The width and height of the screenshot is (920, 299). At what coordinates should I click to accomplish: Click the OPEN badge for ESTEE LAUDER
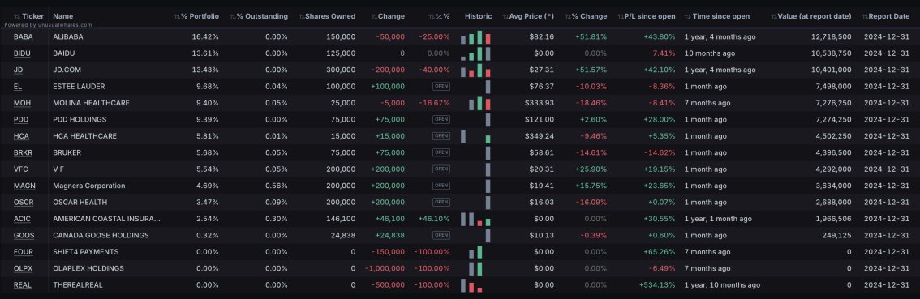(441, 86)
